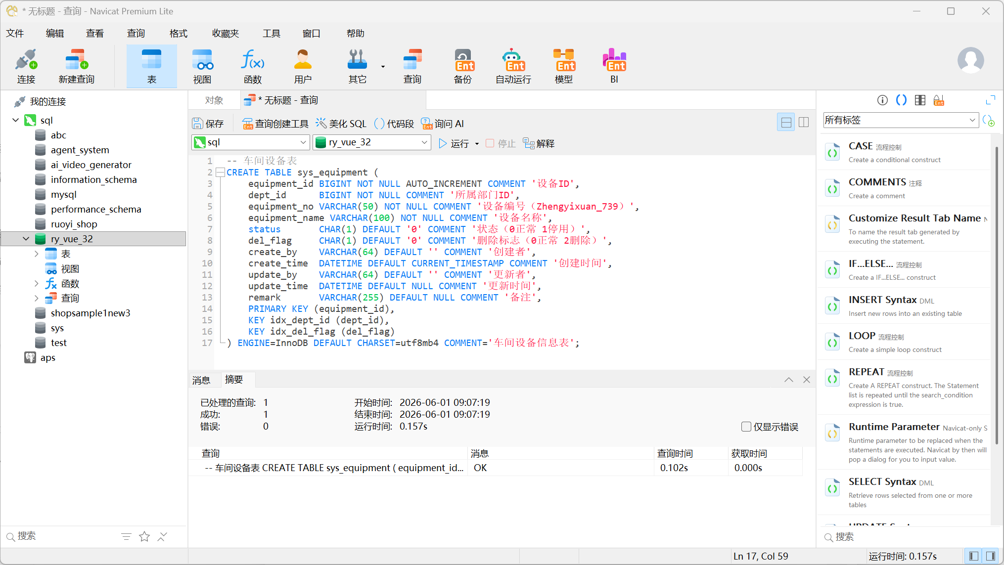Open the 连接 connection tool
The height and width of the screenshot is (565, 1004).
click(x=26, y=67)
